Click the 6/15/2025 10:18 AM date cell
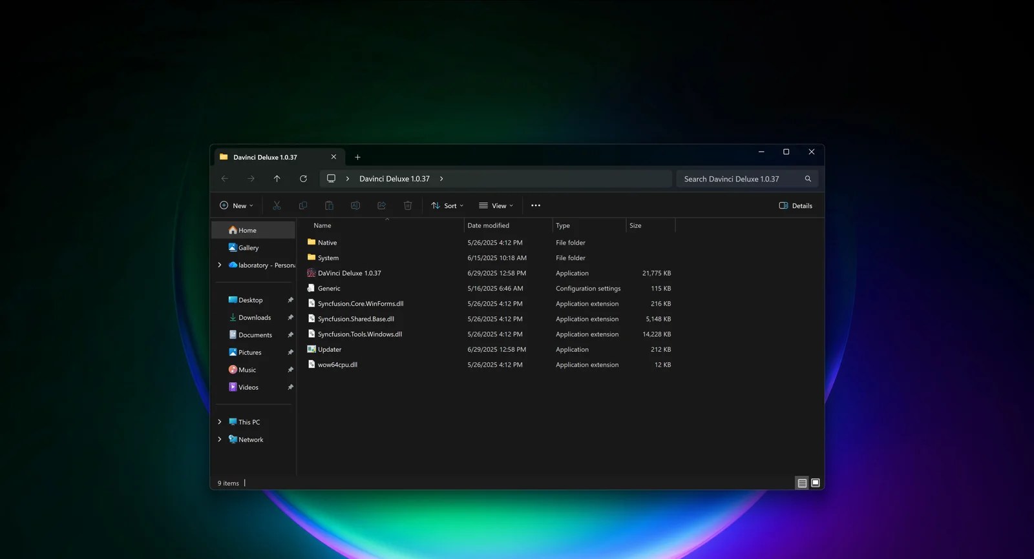This screenshot has height=559, width=1034. [497, 258]
